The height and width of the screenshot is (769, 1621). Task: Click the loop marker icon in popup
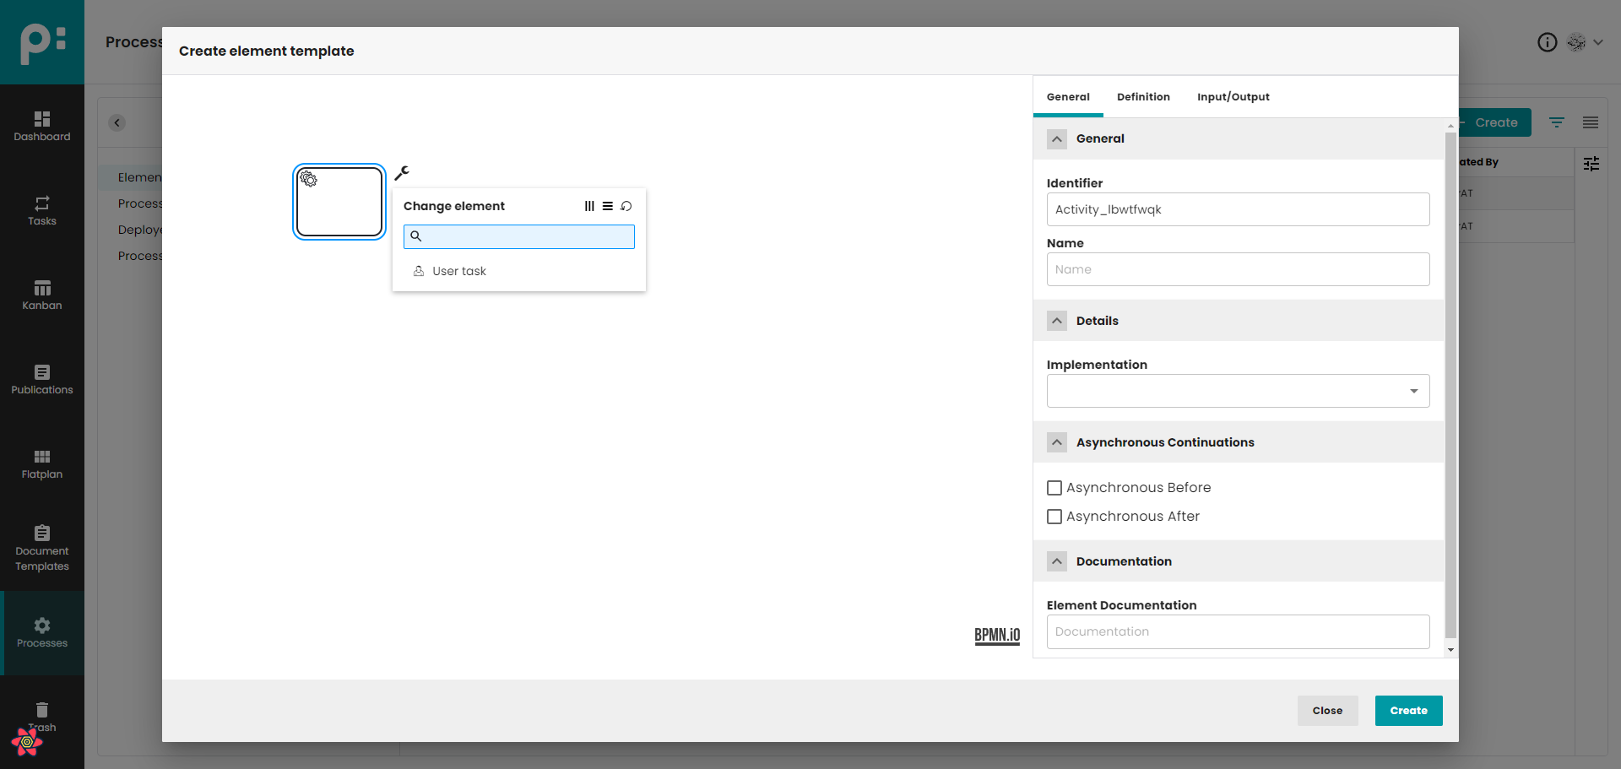click(x=626, y=206)
